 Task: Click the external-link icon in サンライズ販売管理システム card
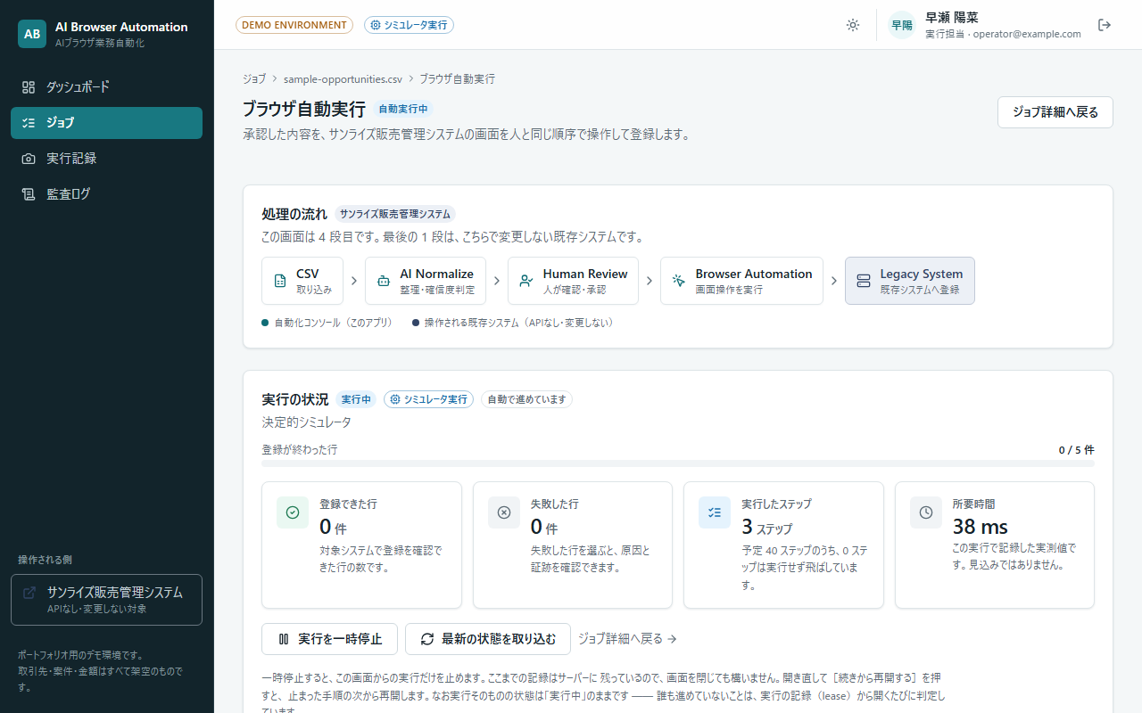[29, 593]
